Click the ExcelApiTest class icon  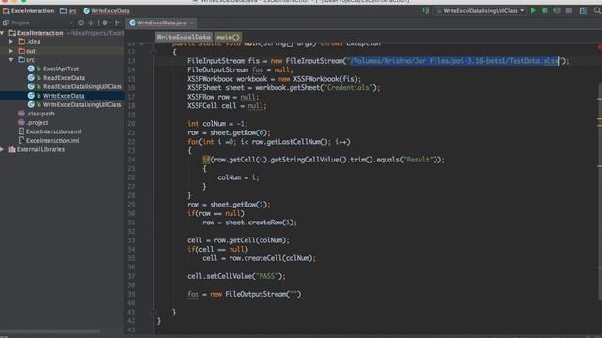point(31,69)
